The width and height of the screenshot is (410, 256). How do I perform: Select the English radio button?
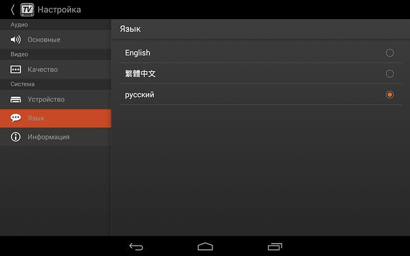(x=389, y=53)
